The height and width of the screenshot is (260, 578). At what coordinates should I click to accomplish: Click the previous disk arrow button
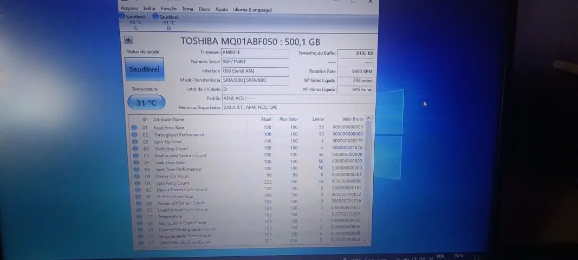point(128,40)
